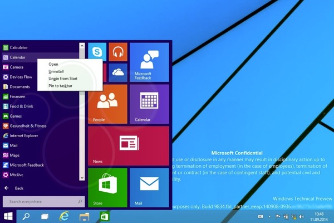Open the taskbar clock showing 10:48
This screenshot has height=223, width=334.
(319, 217)
